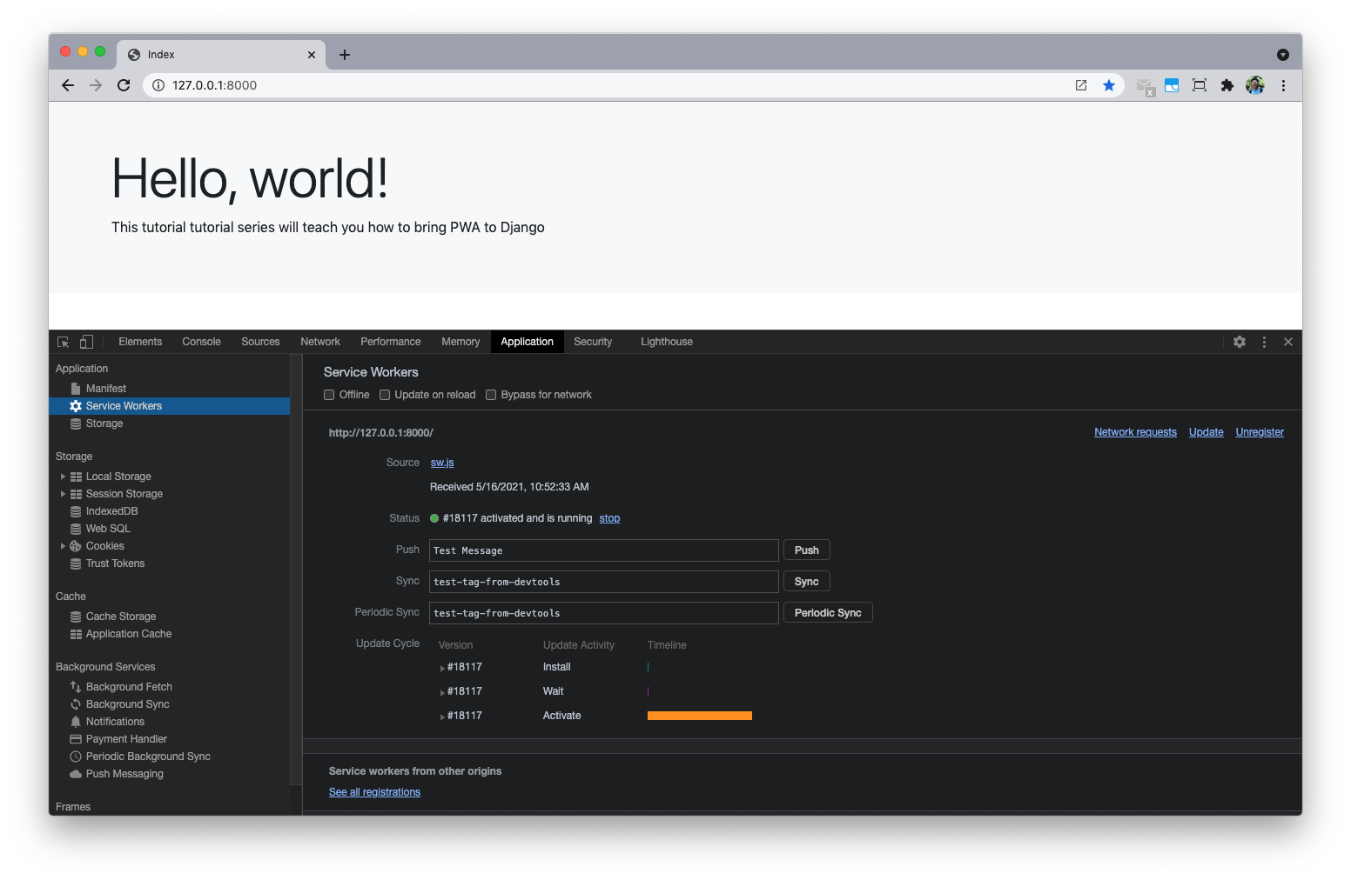Open DevTools settings gear
The image size is (1351, 880).
1240,342
